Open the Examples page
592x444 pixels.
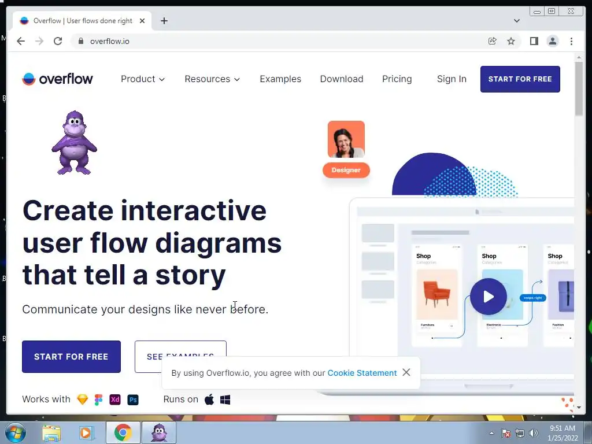(280, 79)
